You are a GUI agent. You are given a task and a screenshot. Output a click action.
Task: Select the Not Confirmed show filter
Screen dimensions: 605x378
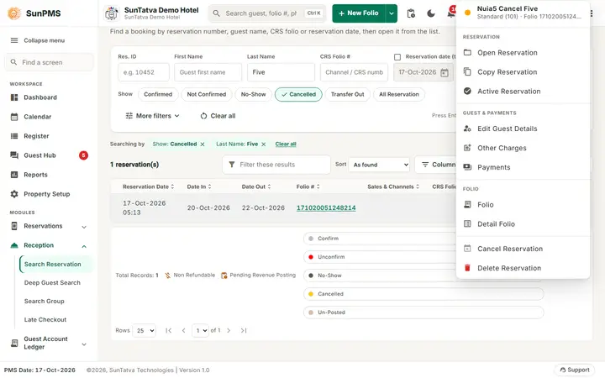click(x=207, y=94)
